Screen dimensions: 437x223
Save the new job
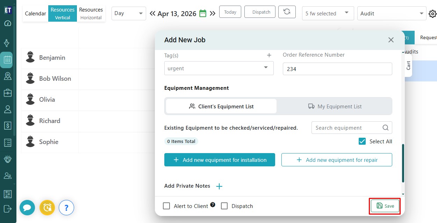pyautogui.click(x=385, y=206)
